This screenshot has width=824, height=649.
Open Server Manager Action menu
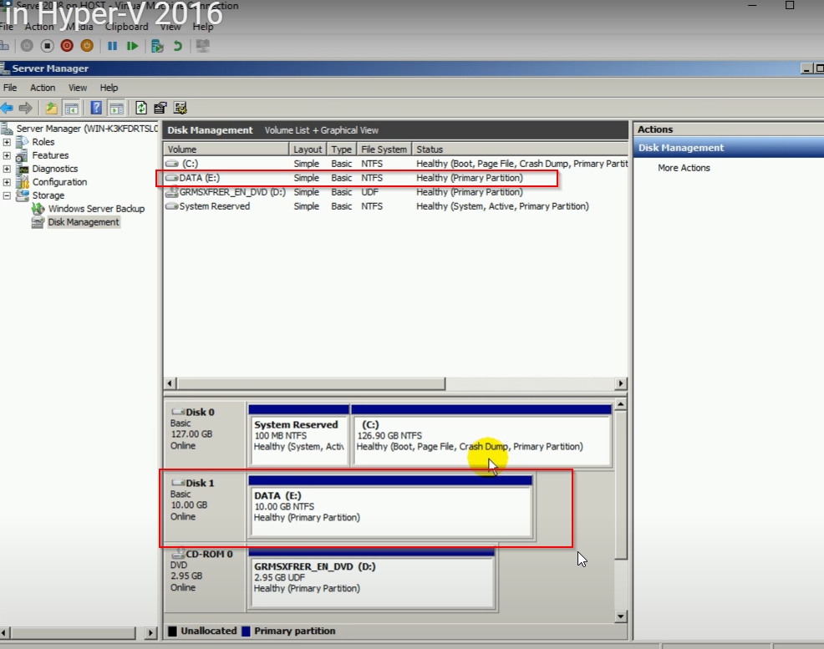click(43, 88)
